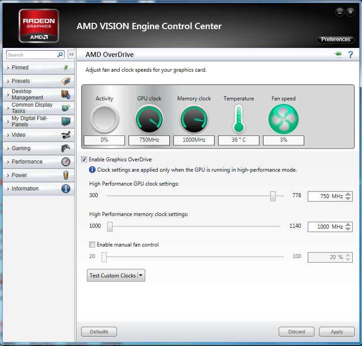This screenshot has width=362, height=346.
Task: Minimize the Control Center window
Action: click(x=340, y=12)
